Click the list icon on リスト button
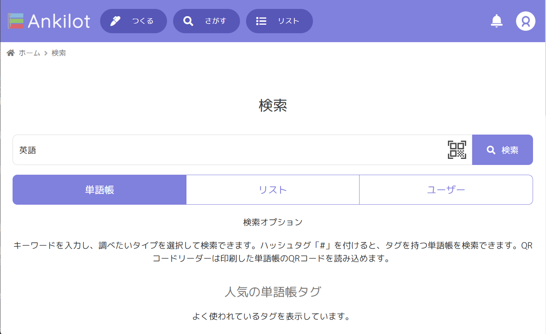This screenshot has height=334, width=546. pos(261,21)
